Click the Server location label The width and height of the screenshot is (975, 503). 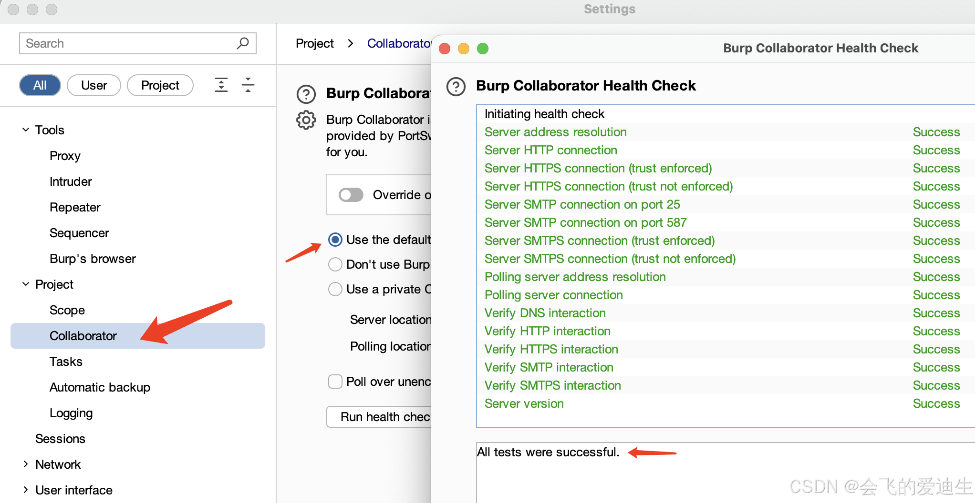pyautogui.click(x=391, y=320)
